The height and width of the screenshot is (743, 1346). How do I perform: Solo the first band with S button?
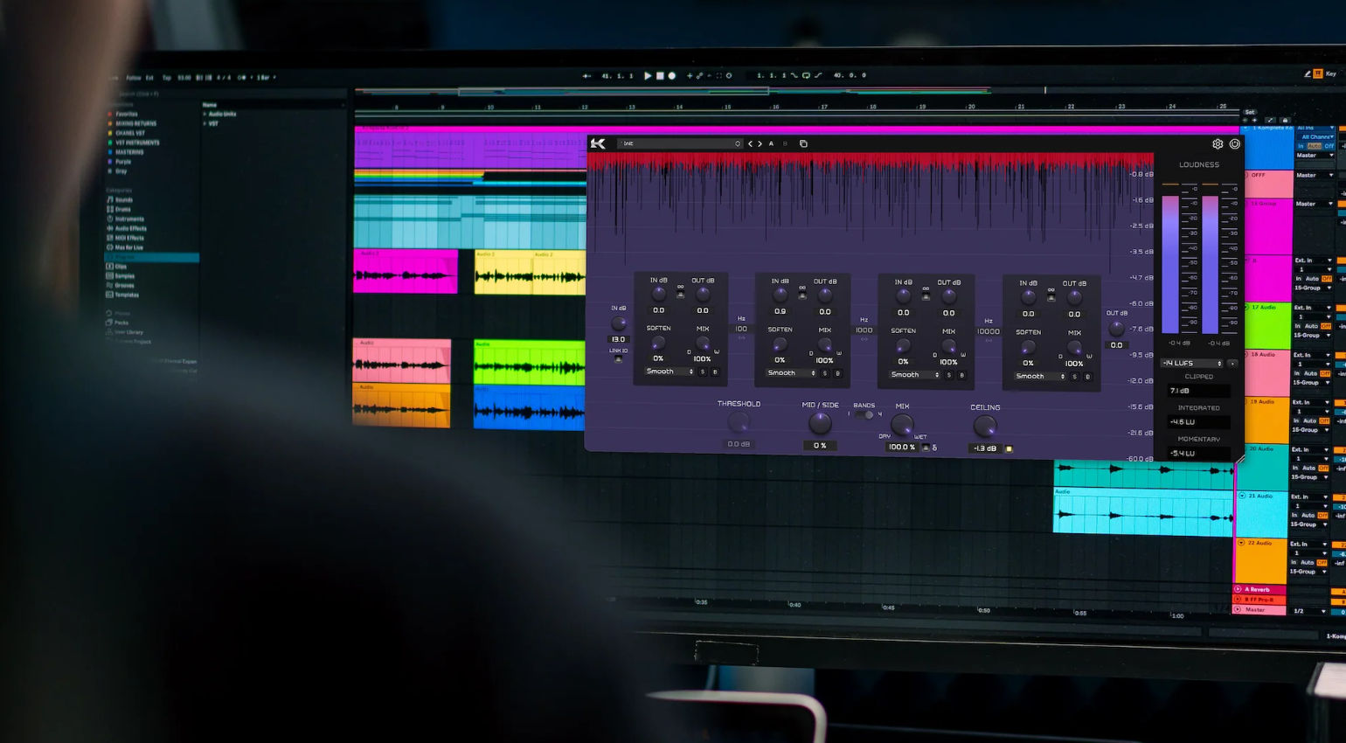click(702, 372)
